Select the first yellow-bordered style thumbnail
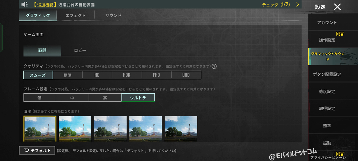Viewport: 358px width, 161px height. pos(40,129)
